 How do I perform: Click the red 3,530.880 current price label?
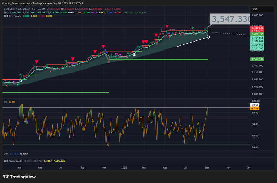(258, 27)
